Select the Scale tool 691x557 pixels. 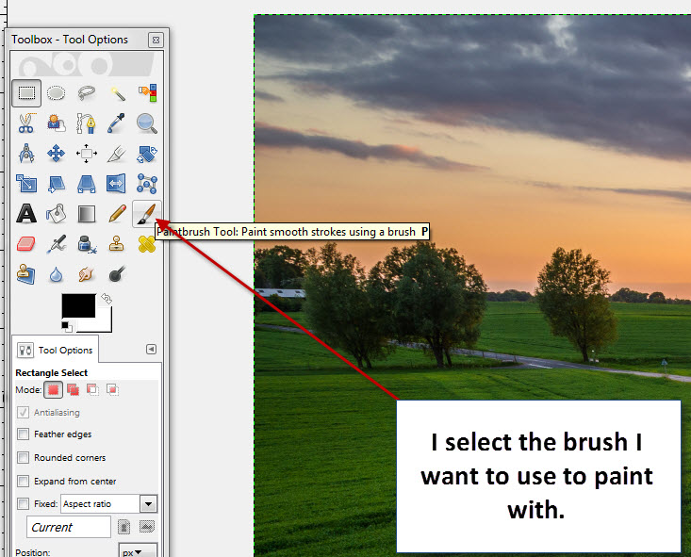click(26, 184)
